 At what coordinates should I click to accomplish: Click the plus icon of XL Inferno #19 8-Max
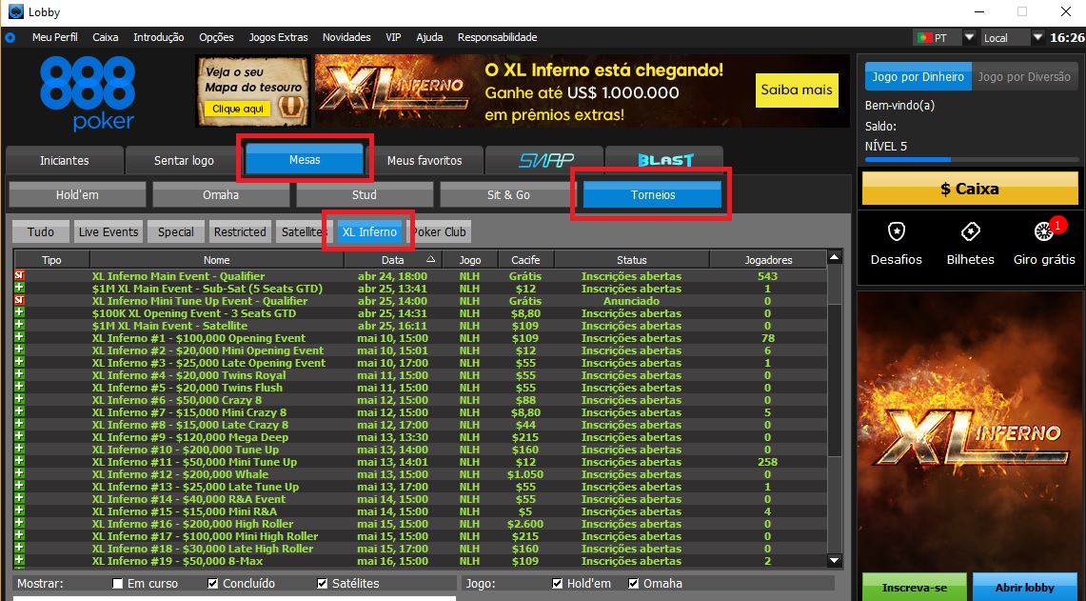click(x=19, y=561)
